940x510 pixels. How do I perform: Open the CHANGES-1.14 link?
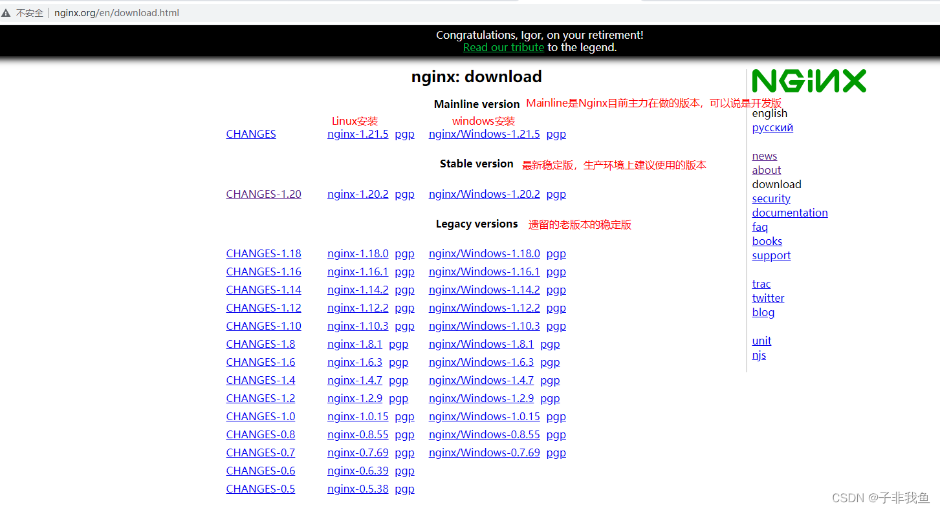click(263, 290)
